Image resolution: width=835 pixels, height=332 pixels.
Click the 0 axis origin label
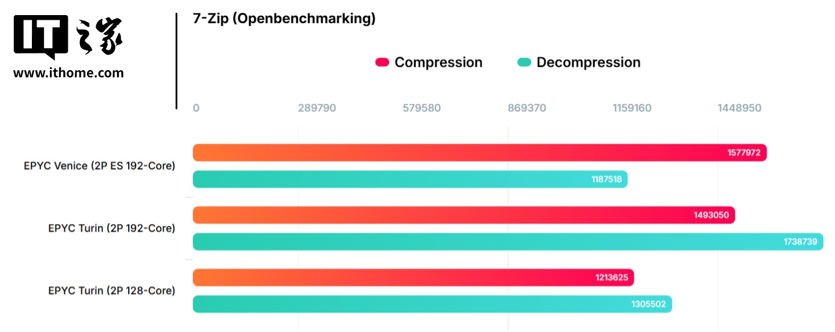pos(196,108)
